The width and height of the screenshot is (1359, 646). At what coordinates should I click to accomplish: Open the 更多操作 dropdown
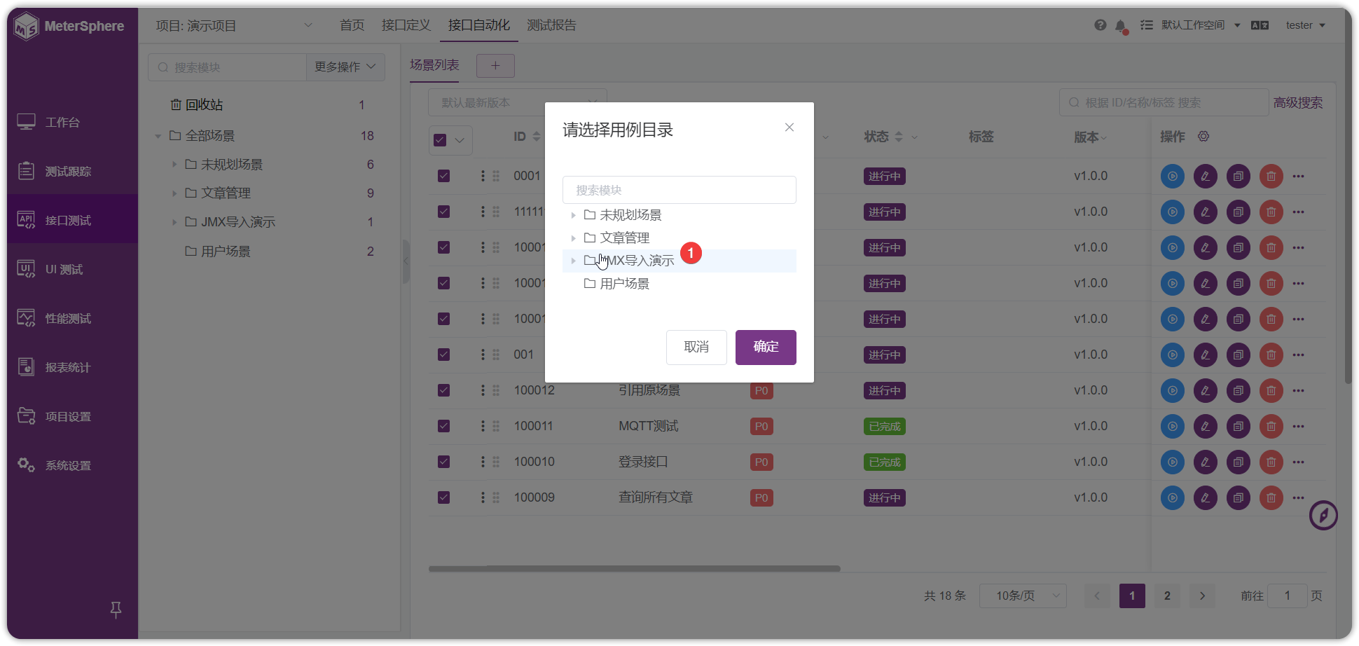(345, 67)
